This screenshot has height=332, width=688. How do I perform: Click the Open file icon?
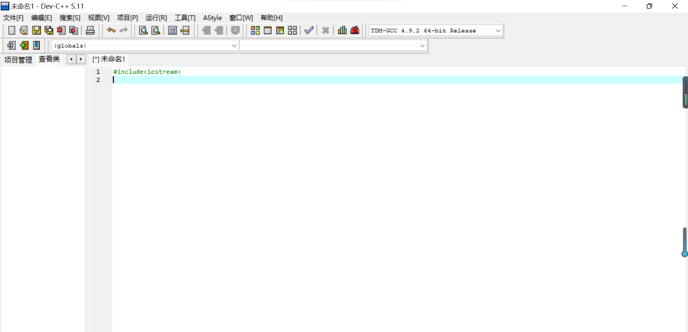click(x=24, y=30)
